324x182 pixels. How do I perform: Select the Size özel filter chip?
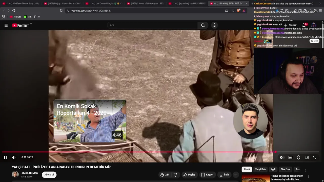tap(285, 169)
